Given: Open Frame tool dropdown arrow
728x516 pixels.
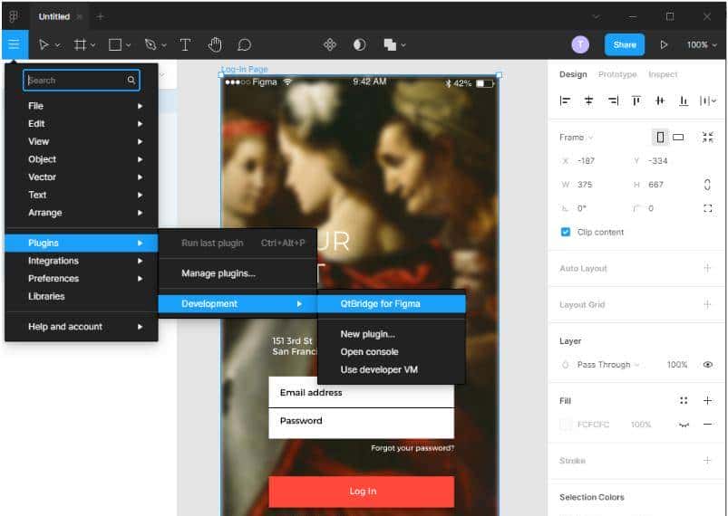Looking at the screenshot, I should 92,45.
